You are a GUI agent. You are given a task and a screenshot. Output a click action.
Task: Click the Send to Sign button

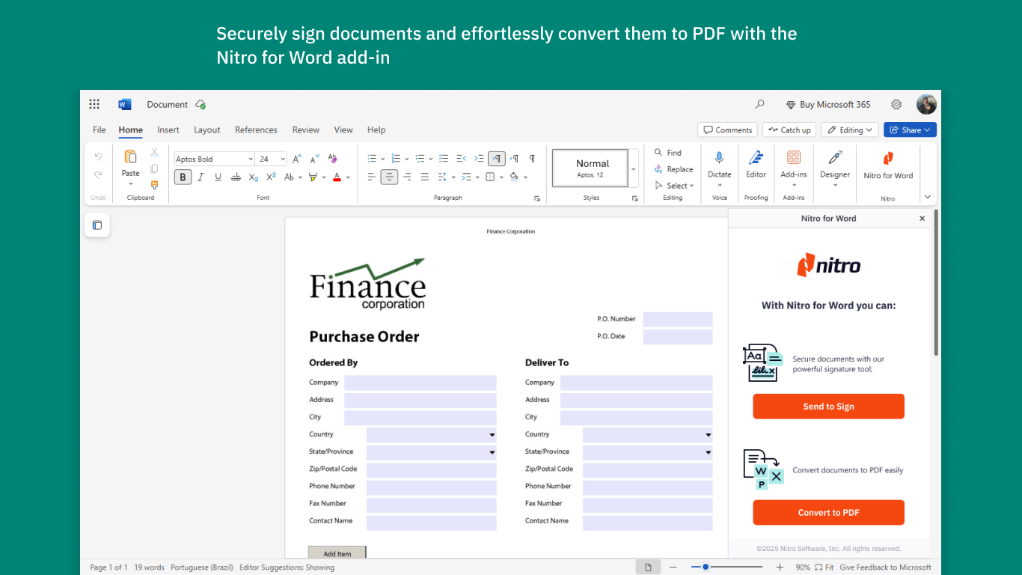pos(828,407)
